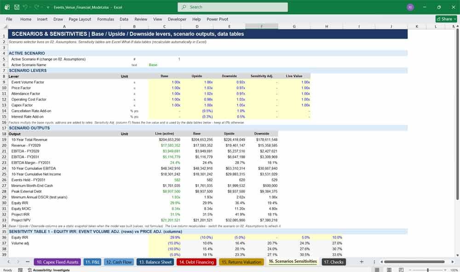The height and width of the screenshot is (272, 460).
Task: Open the Customize Quick Access Toolbar dropdown
Action: [48, 7]
